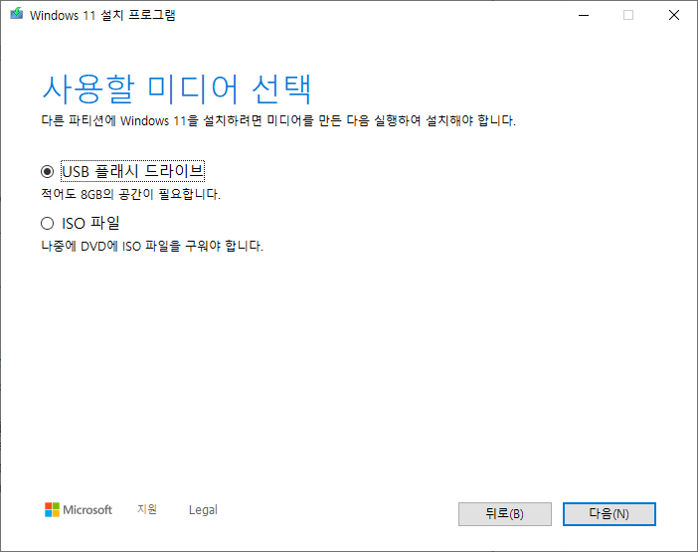Click the 다음(N) button
Viewport: 698px width, 552px height.
click(x=609, y=514)
